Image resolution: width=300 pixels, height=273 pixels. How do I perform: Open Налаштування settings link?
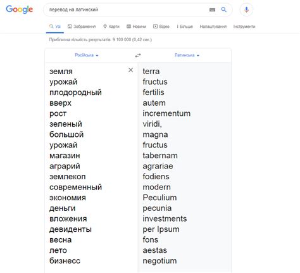pyautogui.click(x=213, y=27)
